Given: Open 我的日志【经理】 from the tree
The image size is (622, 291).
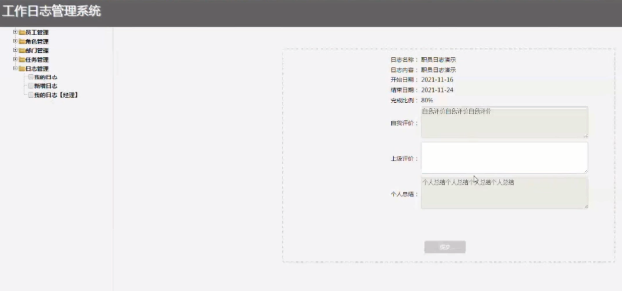Looking at the screenshot, I should click(x=56, y=95).
